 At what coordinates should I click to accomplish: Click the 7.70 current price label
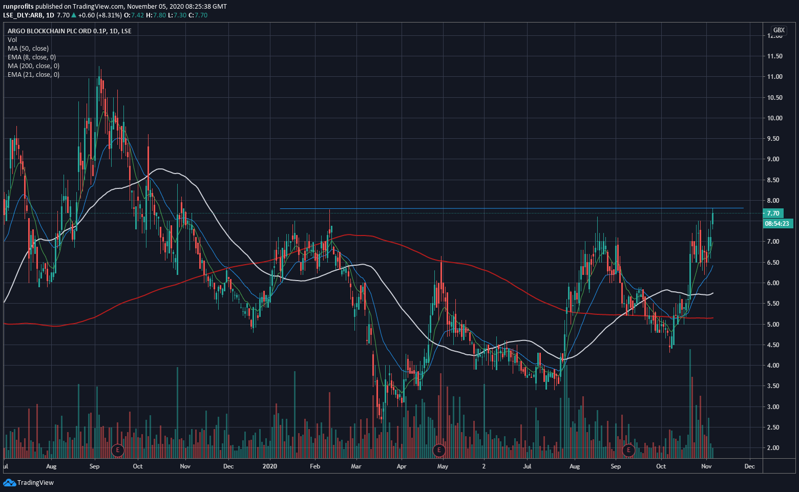coord(773,213)
